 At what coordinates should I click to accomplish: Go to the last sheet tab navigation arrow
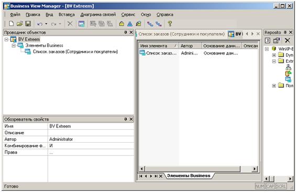click(x=156, y=176)
